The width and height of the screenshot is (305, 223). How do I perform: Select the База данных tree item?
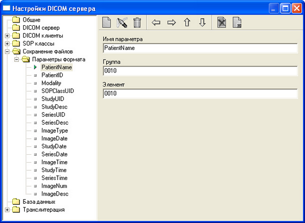[39, 202]
